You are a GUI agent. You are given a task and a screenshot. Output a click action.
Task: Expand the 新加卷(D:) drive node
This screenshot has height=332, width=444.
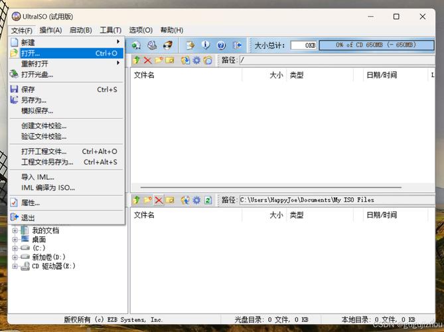click(15, 257)
